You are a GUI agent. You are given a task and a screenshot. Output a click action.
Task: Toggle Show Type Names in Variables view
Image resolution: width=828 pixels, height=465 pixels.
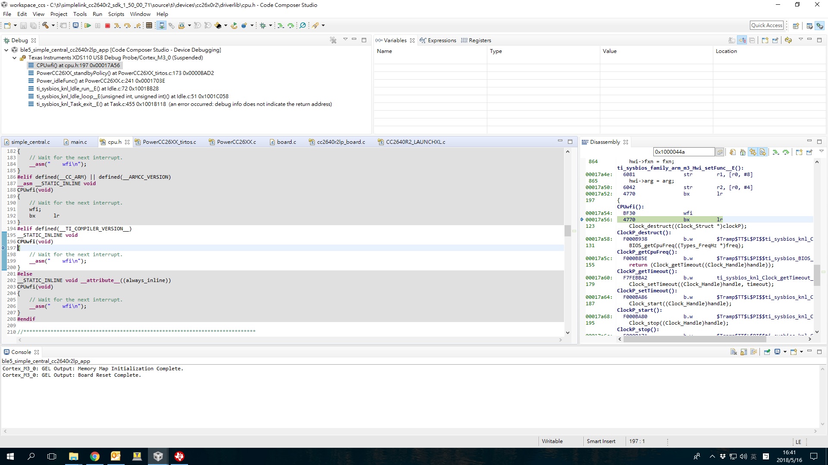[x=732, y=40]
